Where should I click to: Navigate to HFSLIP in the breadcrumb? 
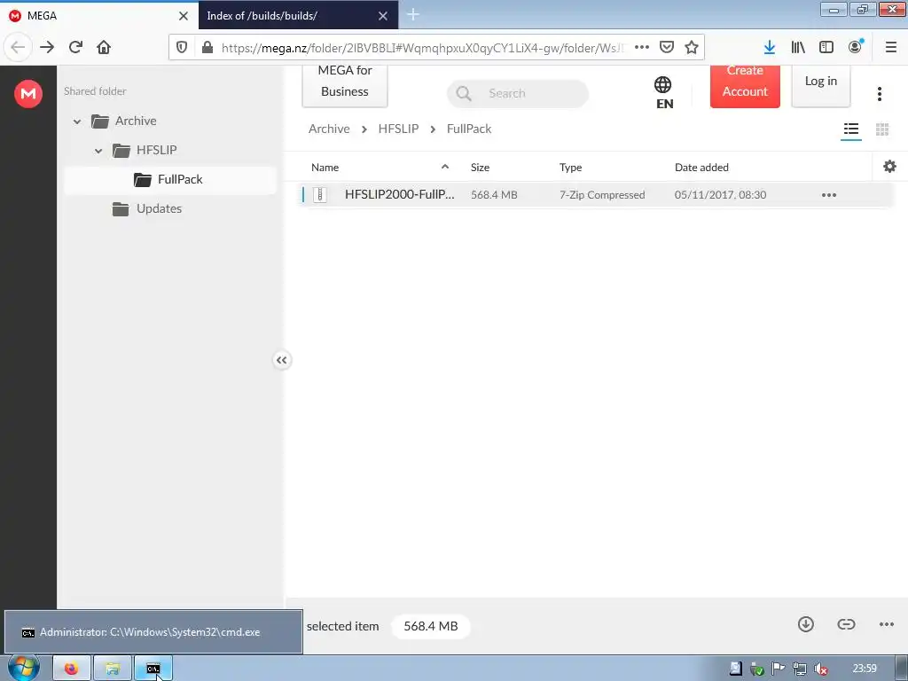398,129
